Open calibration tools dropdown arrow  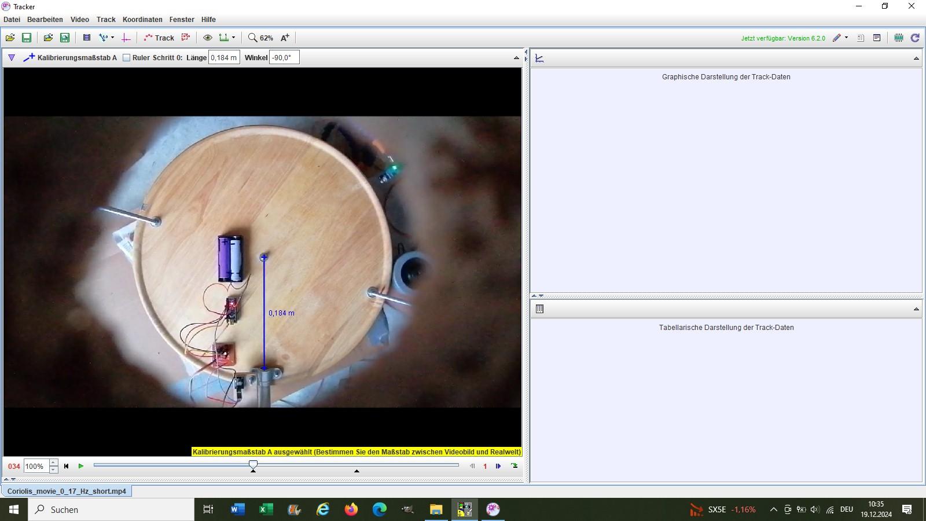pyautogui.click(x=112, y=38)
